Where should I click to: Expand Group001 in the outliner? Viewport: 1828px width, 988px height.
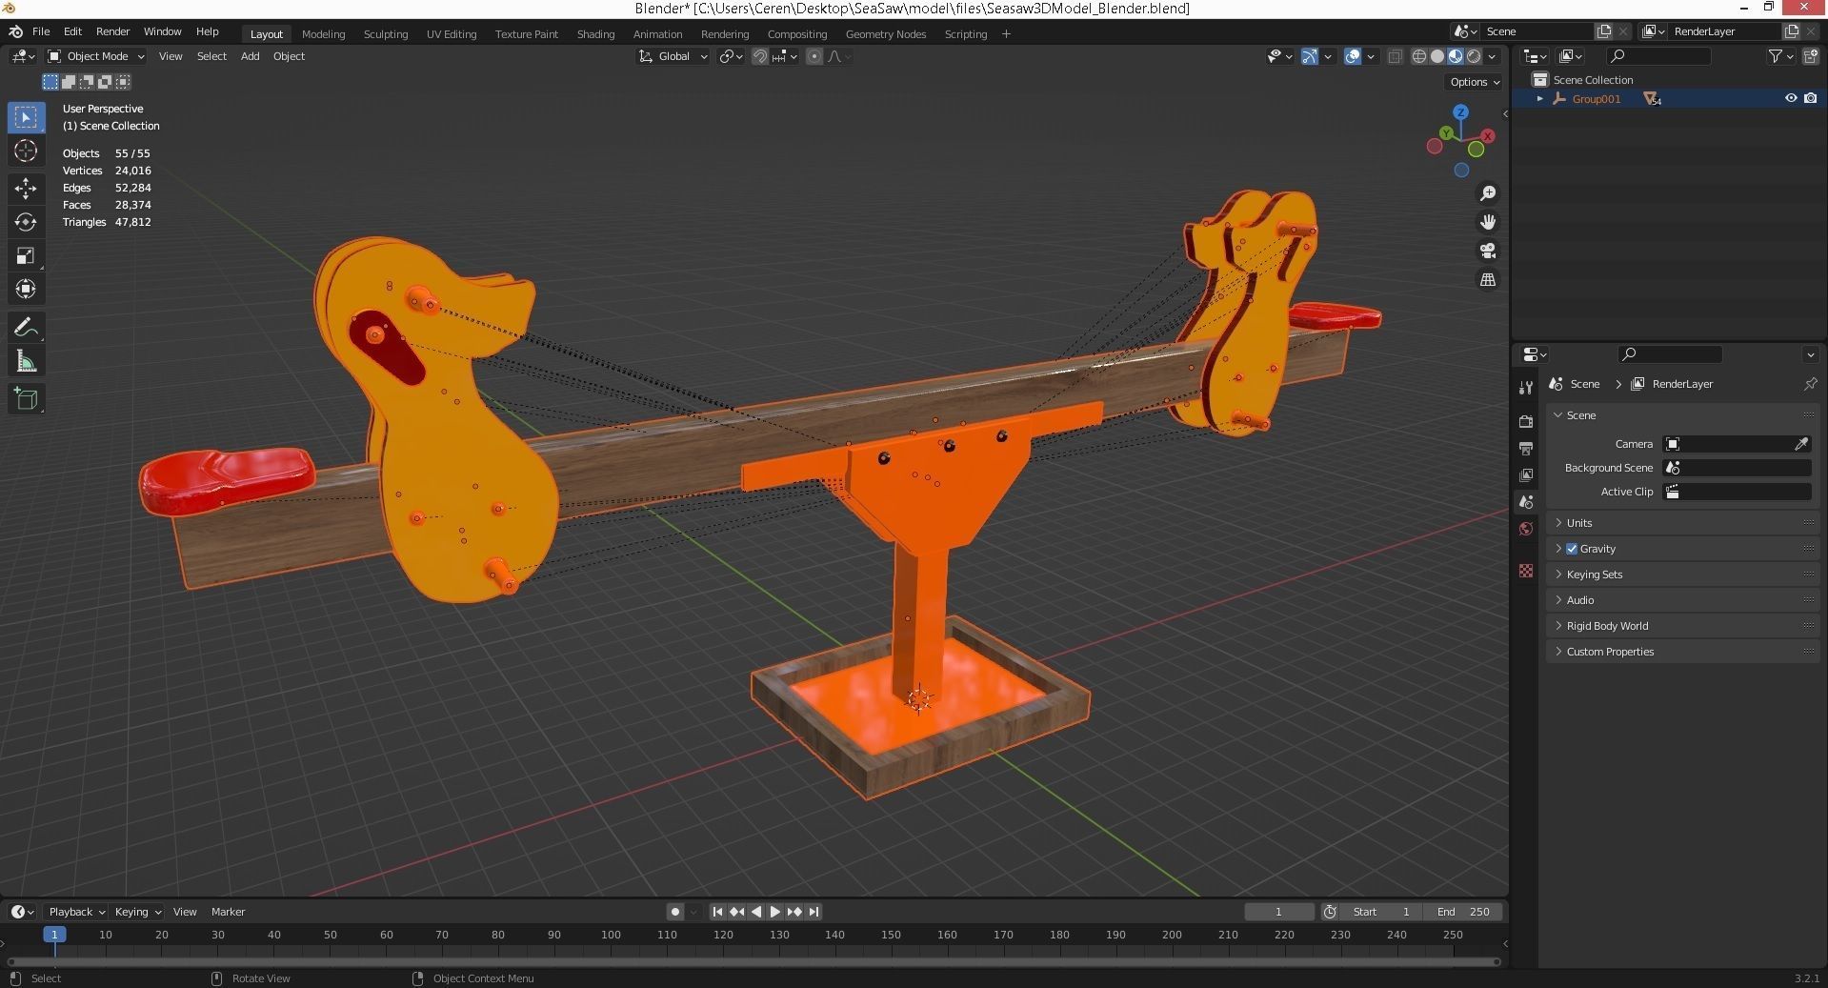pos(1539,98)
